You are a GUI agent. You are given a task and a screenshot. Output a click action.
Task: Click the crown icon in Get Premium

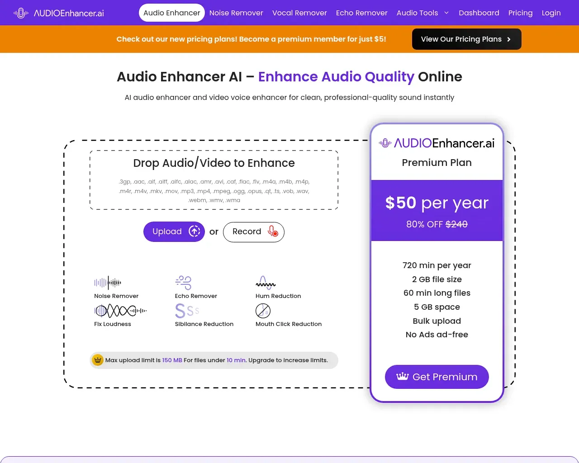coord(403,376)
